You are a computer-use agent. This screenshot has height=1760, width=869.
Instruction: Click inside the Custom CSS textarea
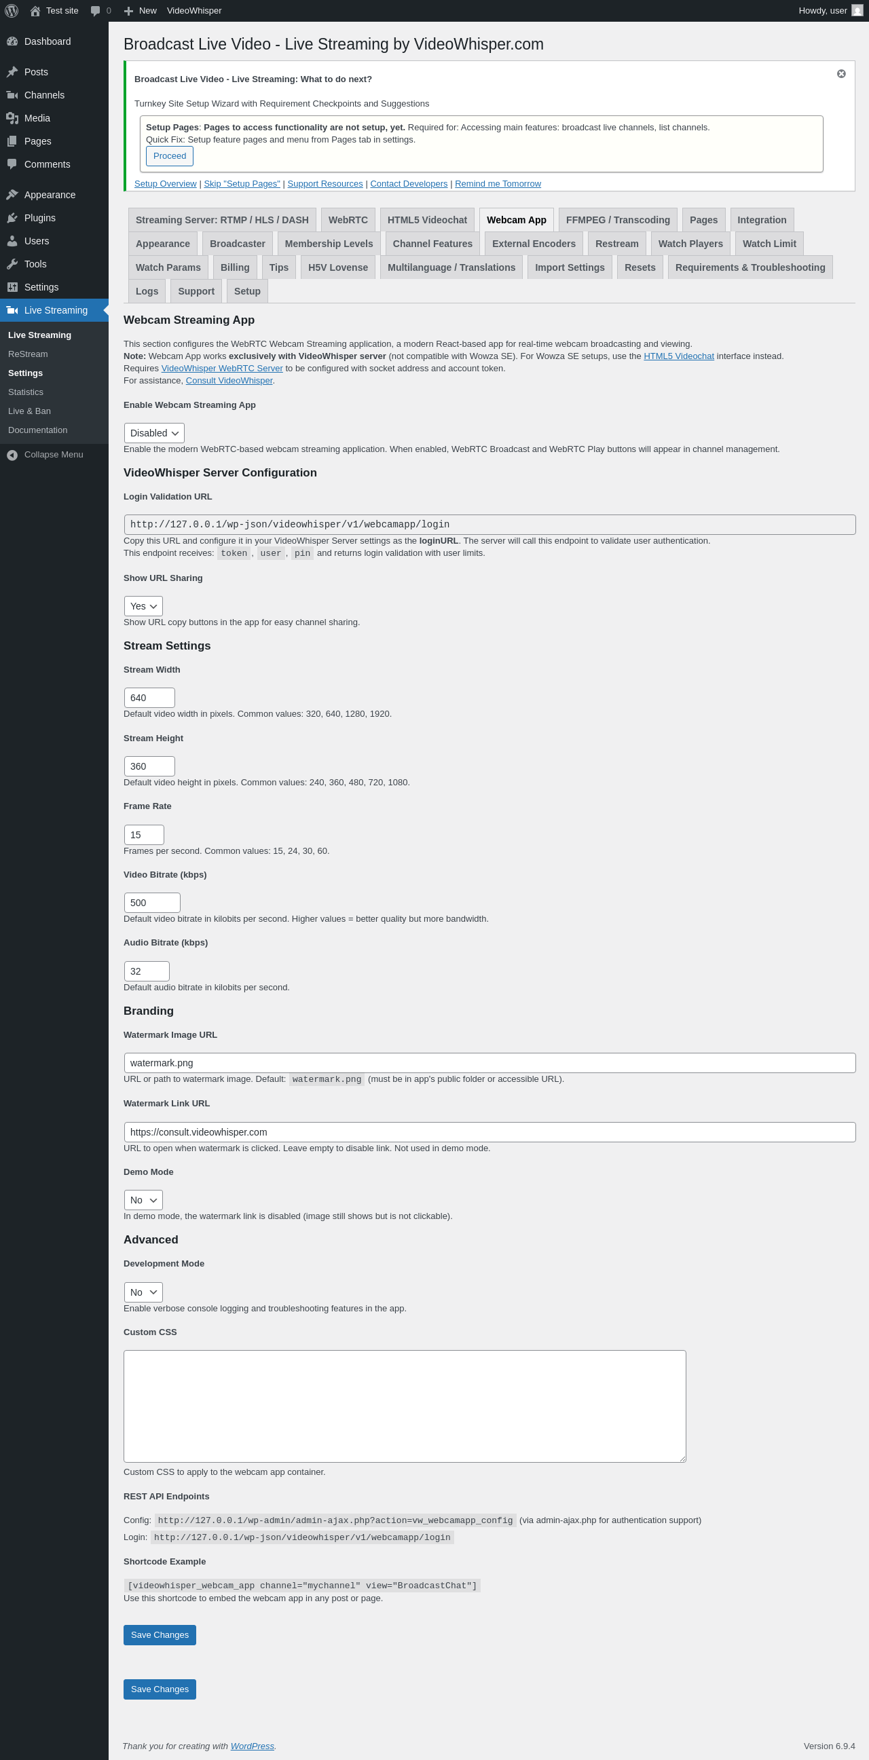[405, 1406]
